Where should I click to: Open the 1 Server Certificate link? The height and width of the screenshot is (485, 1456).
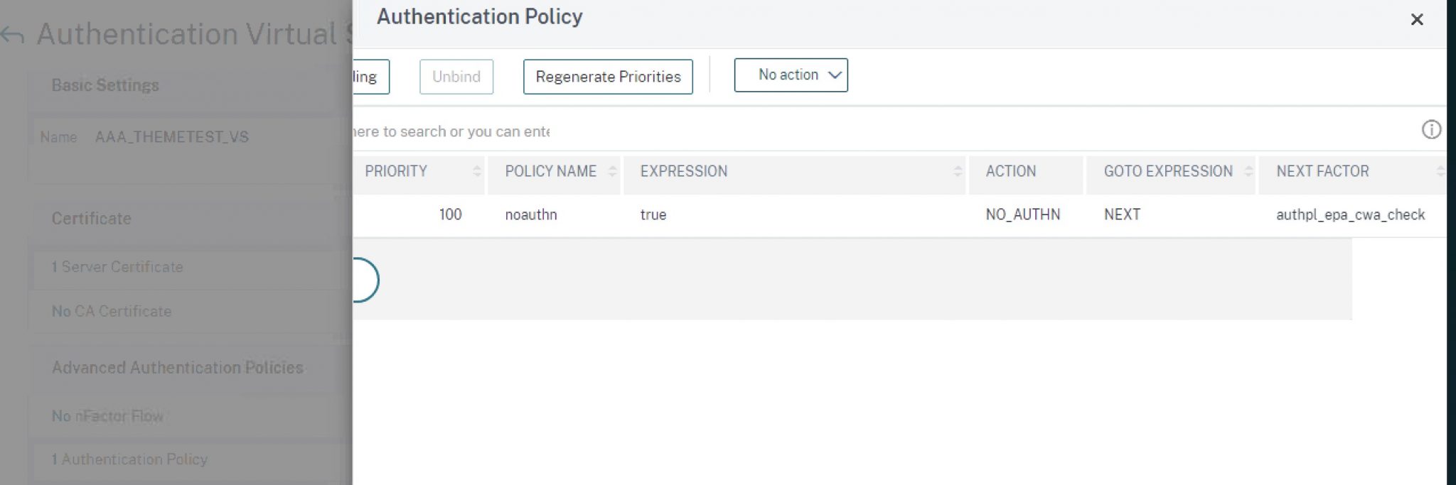(117, 267)
